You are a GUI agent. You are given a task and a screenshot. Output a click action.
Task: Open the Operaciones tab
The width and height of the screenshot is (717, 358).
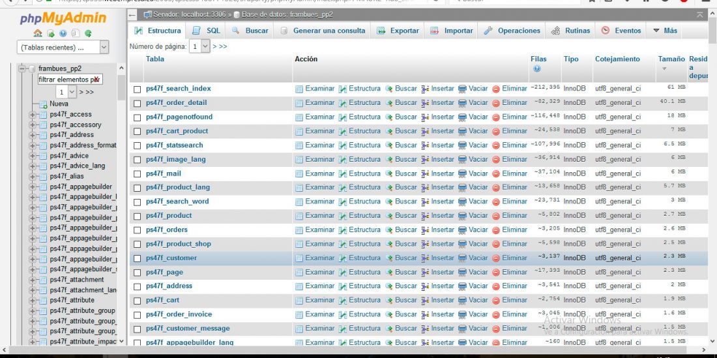point(512,31)
